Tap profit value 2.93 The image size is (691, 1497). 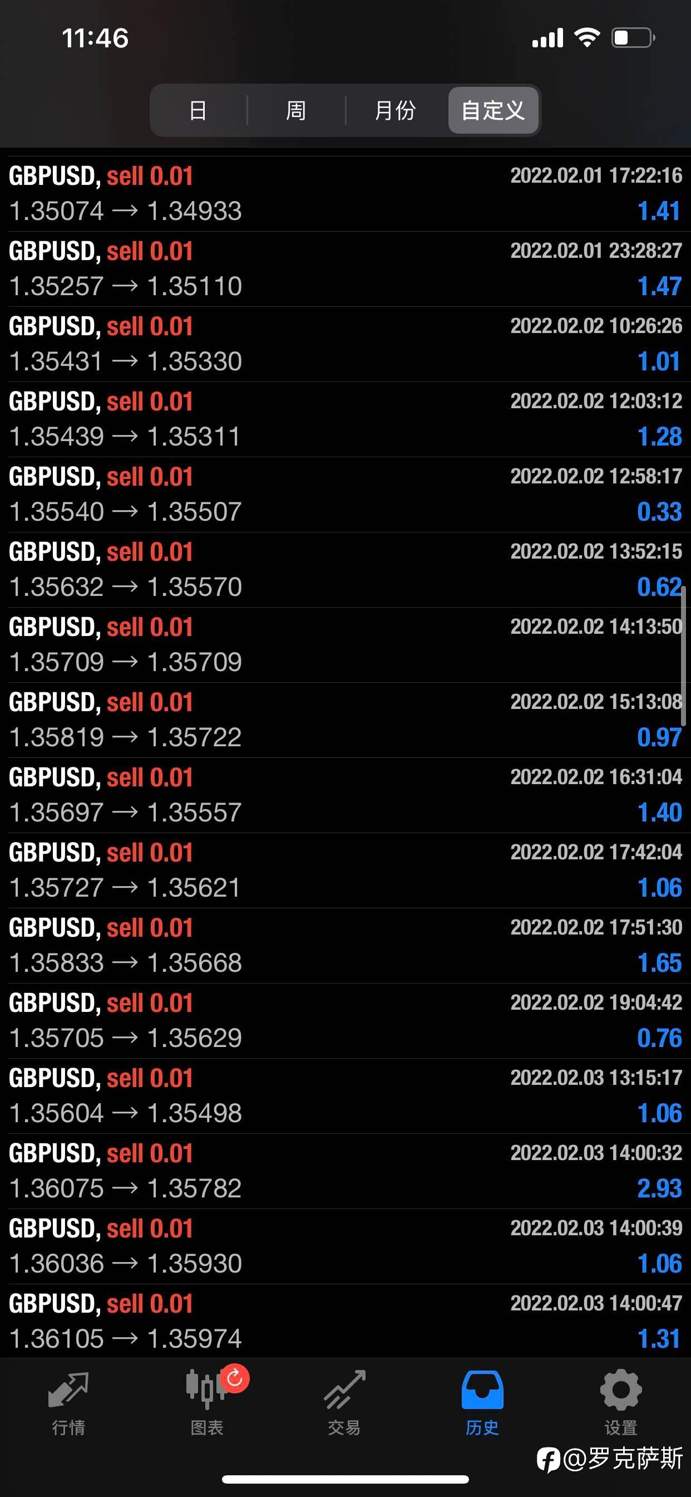click(659, 1188)
